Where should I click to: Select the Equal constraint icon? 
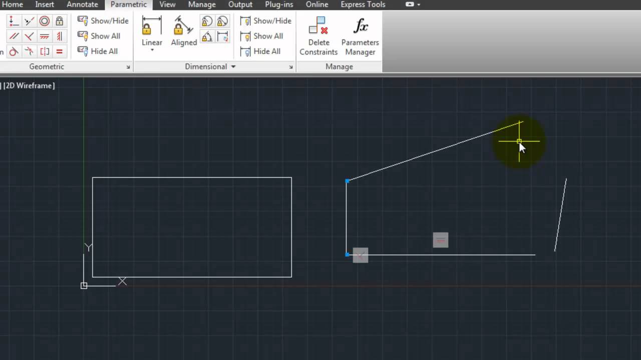[60, 51]
